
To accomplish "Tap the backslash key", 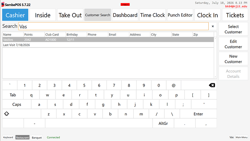I will click(x=172, y=114).
